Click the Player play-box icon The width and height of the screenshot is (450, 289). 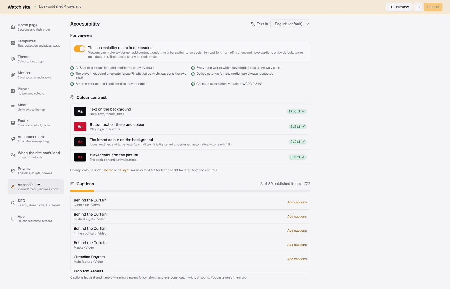13,91
